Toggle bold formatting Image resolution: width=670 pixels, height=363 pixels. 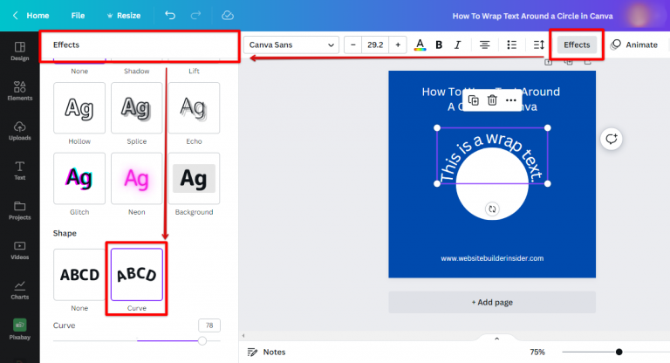tap(439, 45)
